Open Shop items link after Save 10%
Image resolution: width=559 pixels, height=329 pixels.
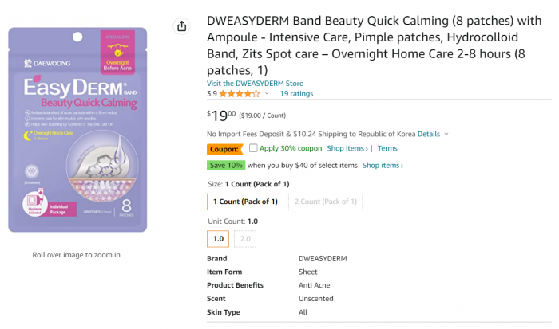(x=383, y=166)
